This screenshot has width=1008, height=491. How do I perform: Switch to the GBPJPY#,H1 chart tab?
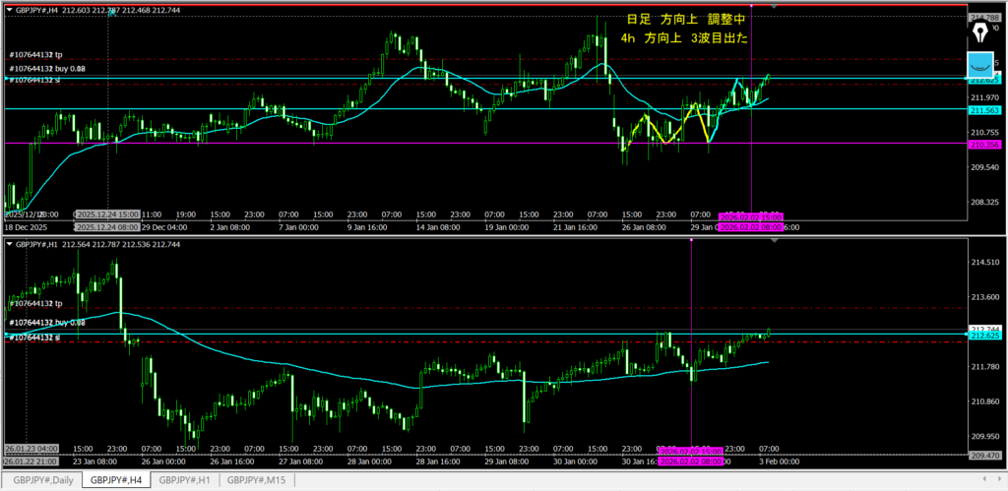tap(184, 480)
